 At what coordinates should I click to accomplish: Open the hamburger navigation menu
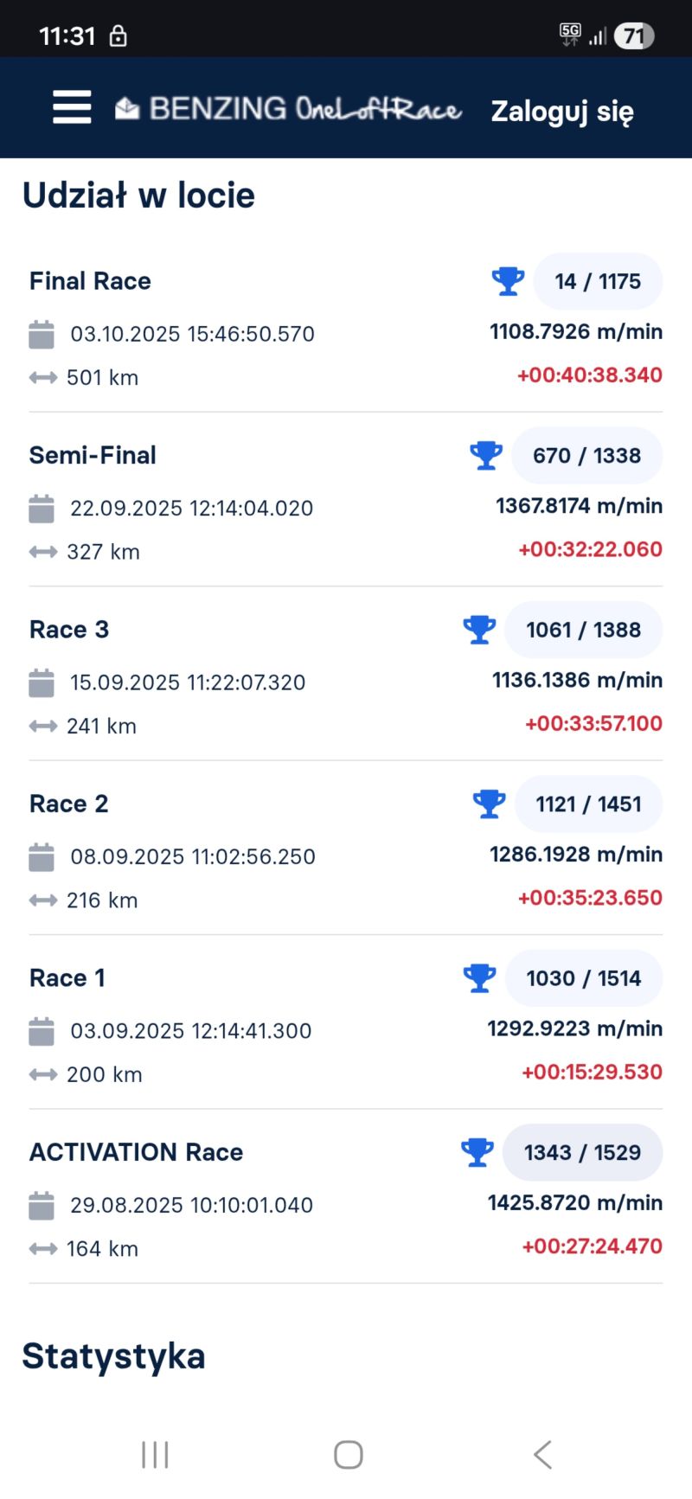pos(72,107)
